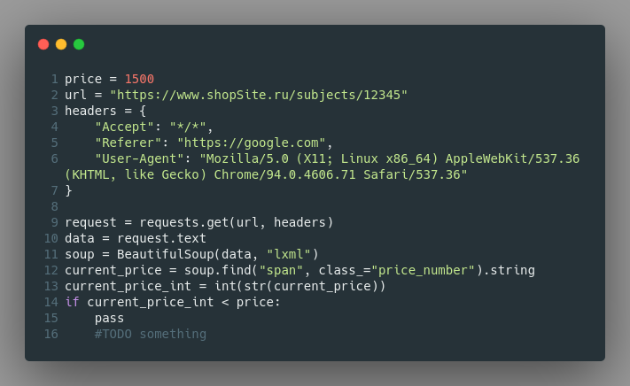The width and height of the screenshot is (630, 386).
Task: Click the "lxml" parser string
Action: [x=289, y=254]
